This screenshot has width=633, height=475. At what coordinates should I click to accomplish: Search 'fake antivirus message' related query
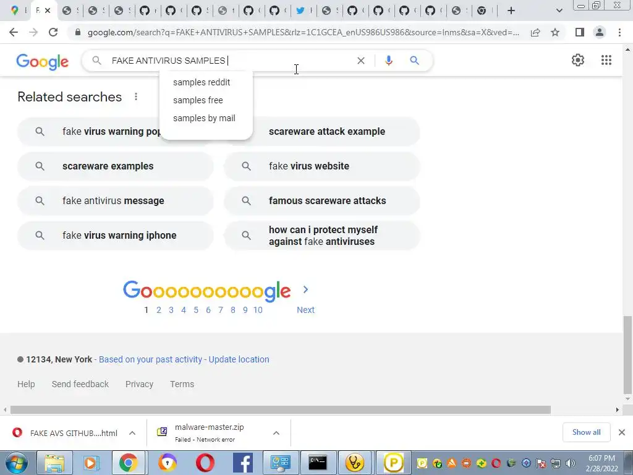(x=116, y=201)
